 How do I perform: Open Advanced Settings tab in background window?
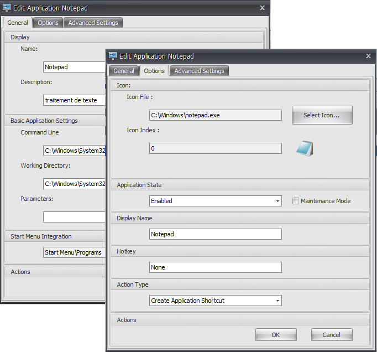93,23
